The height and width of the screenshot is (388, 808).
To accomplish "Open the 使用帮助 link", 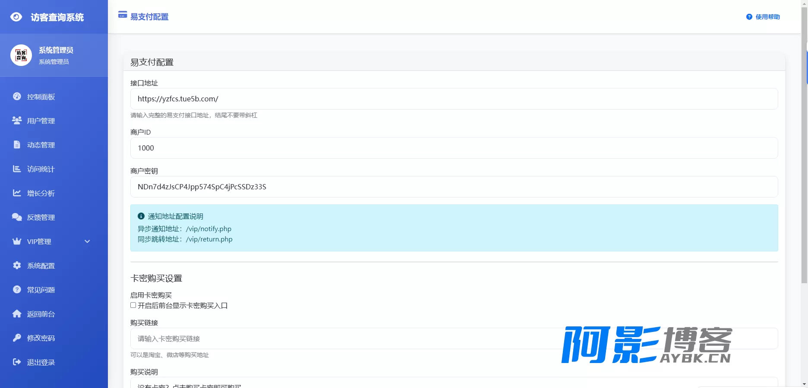I will pyautogui.click(x=763, y=17).
